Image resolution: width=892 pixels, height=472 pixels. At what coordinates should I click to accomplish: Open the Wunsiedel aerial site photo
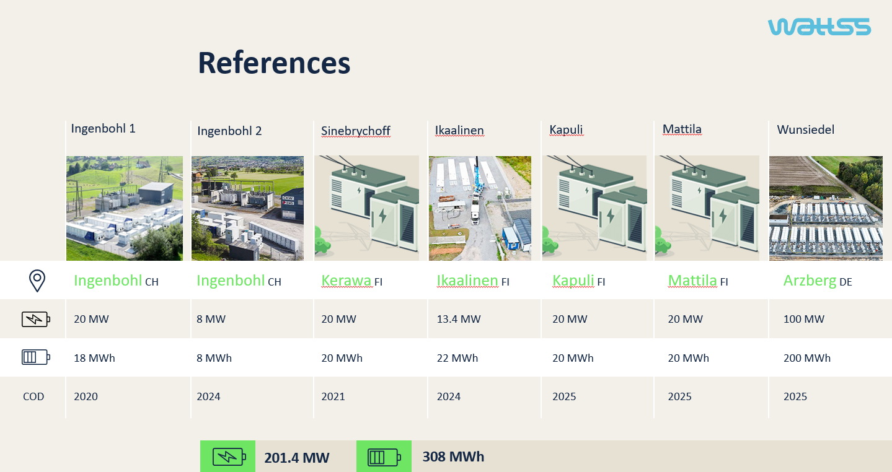(826, 208)
